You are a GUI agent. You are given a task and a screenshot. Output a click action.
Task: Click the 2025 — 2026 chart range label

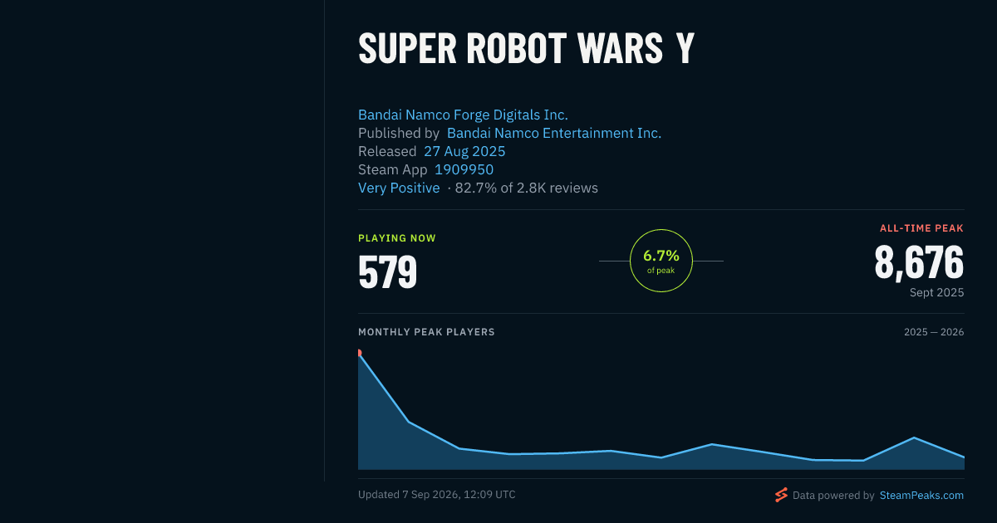pyautogui.click(x=934, y=332)
